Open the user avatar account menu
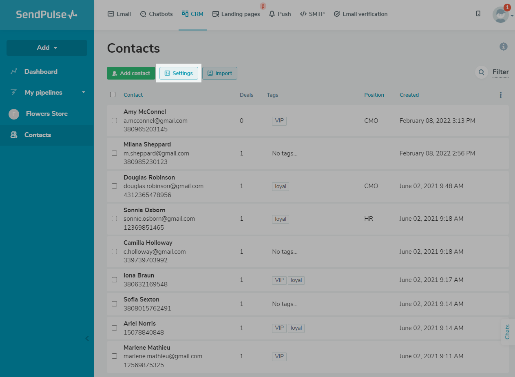Screen dimensions: 515x377 [501, 15]
